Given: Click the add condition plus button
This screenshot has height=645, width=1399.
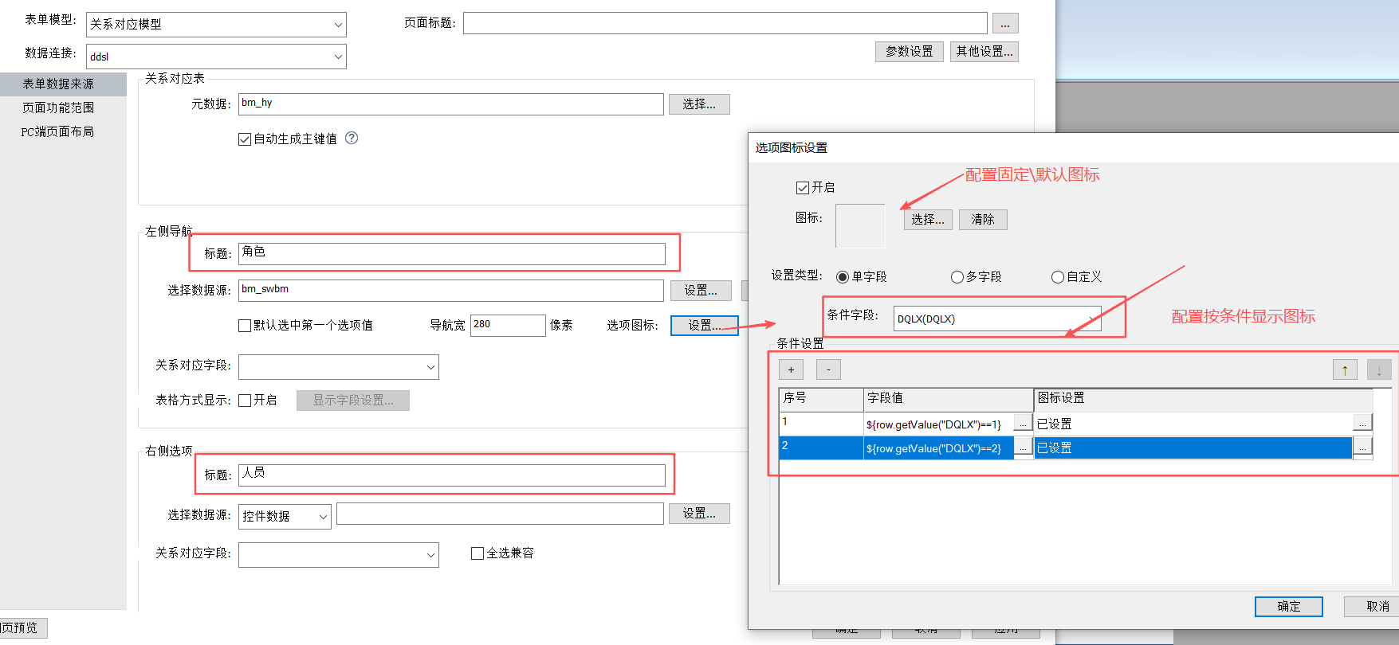Looking at the screenshot, I should click(791, 369).
